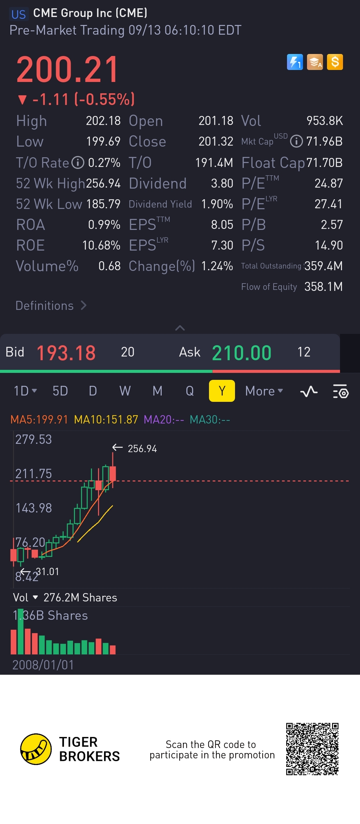Tap the 52 Wk High value 256.94

pyautogui.click(x=103, y=183)
